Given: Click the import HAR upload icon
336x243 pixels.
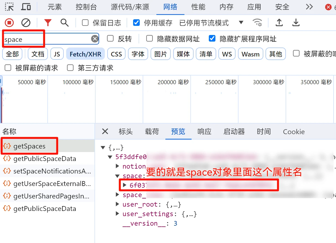Looking at the screenshot, I should click(279, 23).
